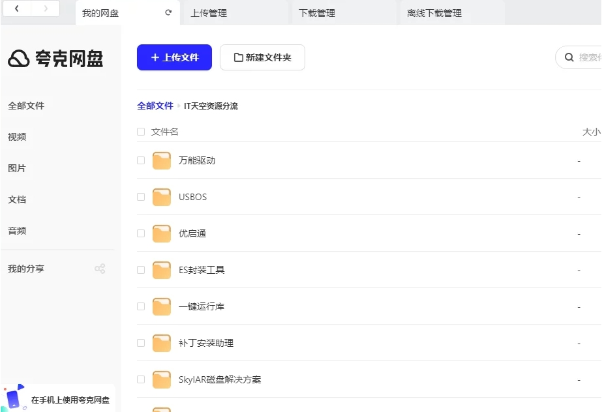Select the ES封装工具 checkbox

[141, 270]
